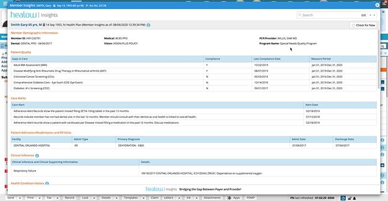The width and height of the screenshot is (388, 201).
Task: Jump to next search match arrow
Action: 374,15
